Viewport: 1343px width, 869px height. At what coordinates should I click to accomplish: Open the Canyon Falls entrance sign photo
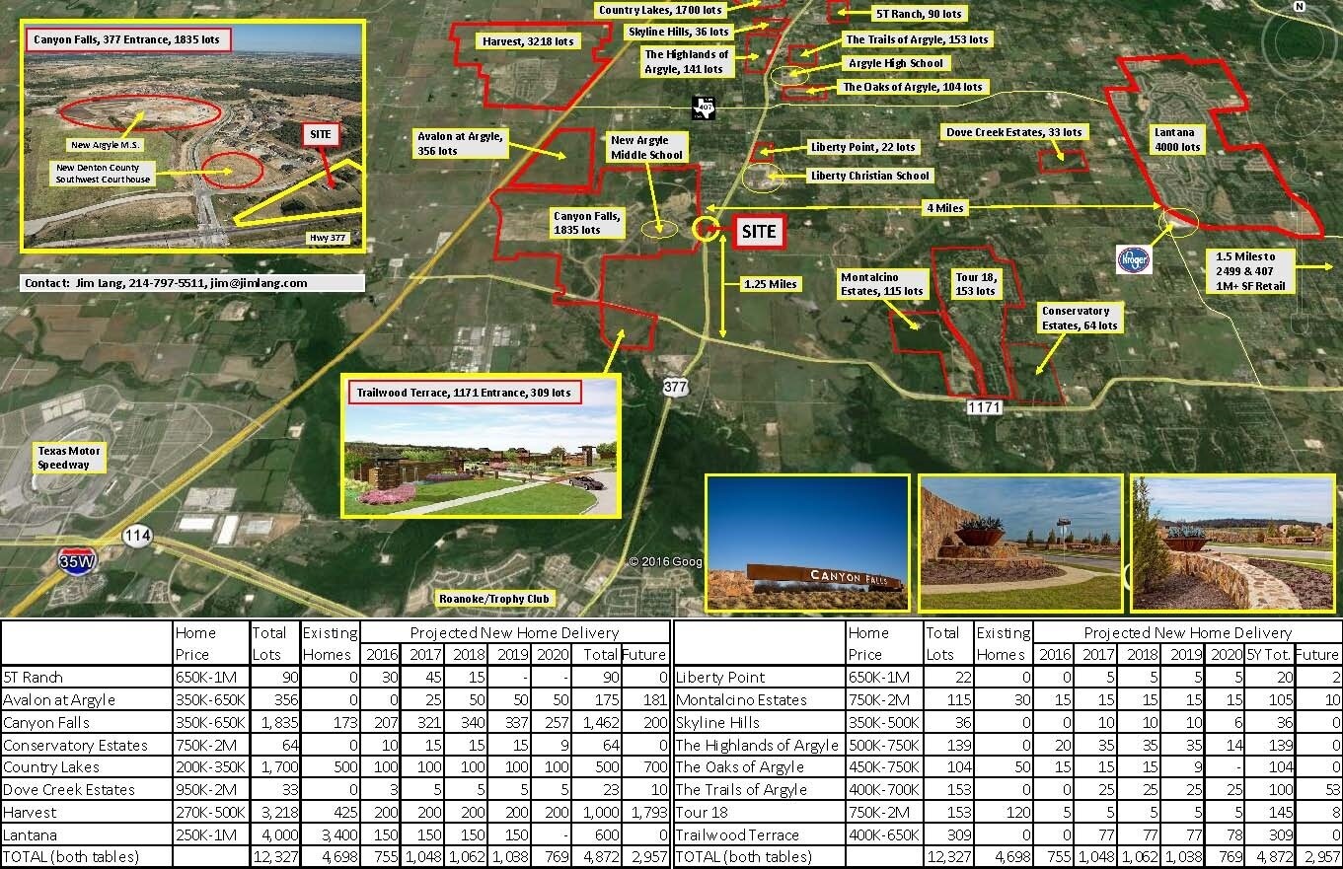pos(808,544)
